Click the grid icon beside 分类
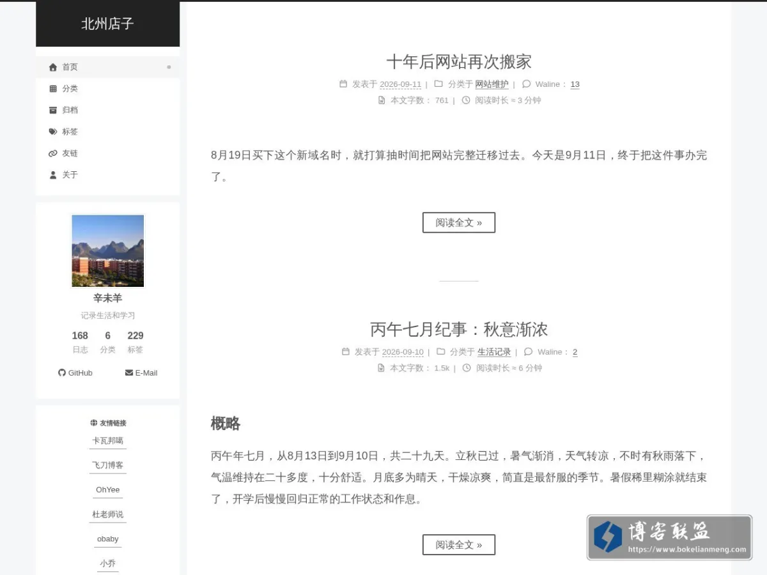Screen dimensions: 767x575 (53, 89)
